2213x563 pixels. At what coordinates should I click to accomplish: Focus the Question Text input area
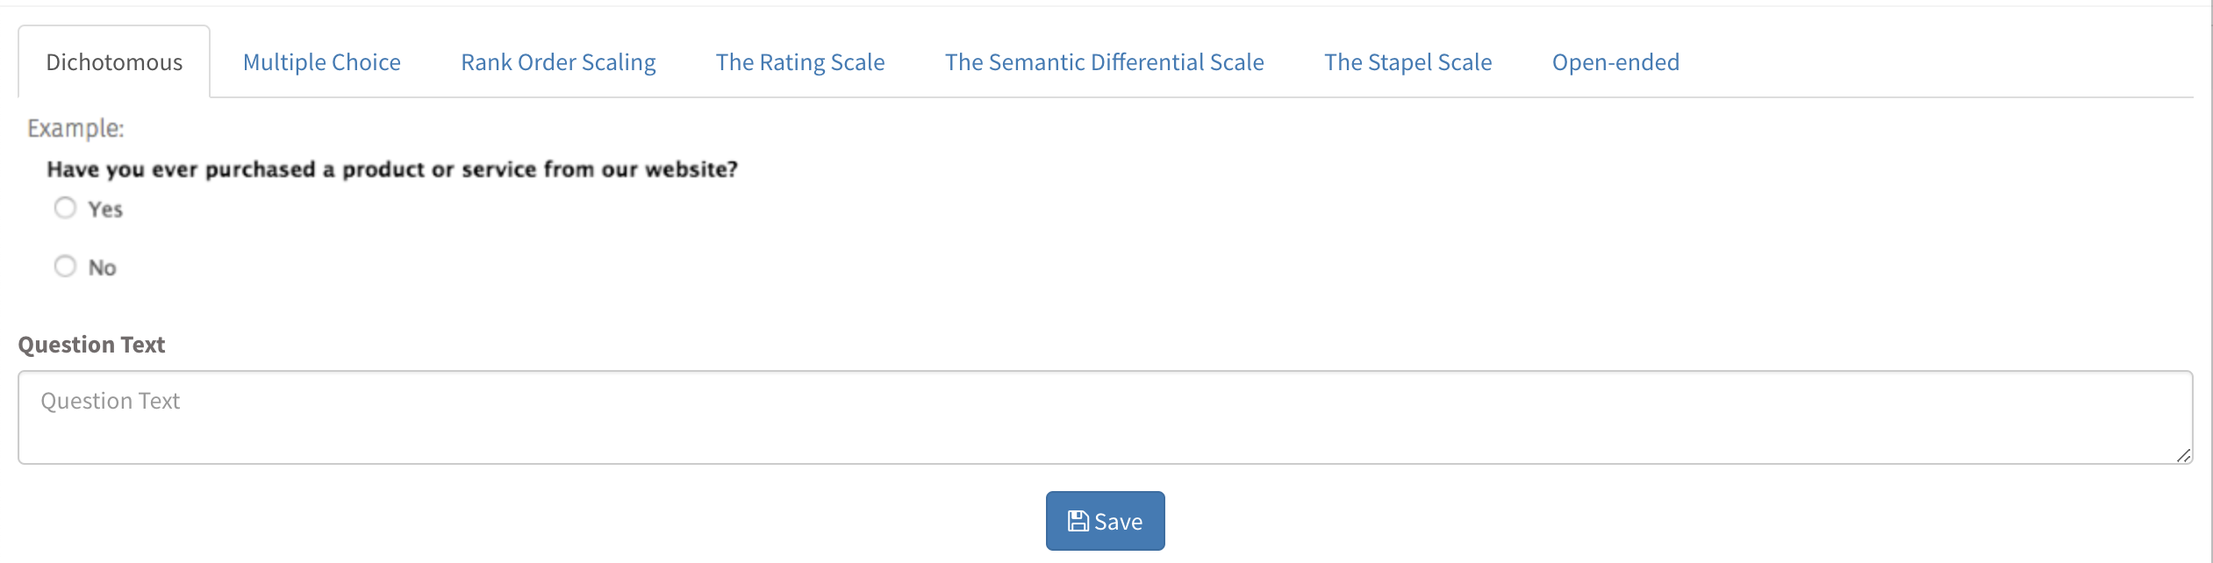click(x=1106, y=417)
